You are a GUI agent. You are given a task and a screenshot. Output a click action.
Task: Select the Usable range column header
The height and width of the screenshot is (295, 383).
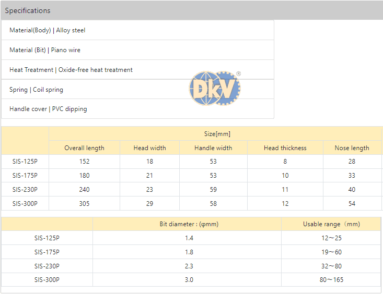(x=331, y=224)
